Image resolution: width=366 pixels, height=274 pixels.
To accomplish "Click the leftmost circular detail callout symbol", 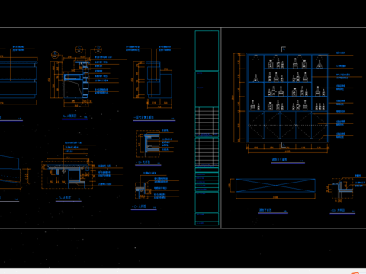I will tap(55, 55).
